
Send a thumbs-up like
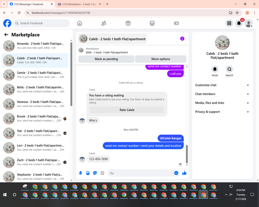pos(184,173)
